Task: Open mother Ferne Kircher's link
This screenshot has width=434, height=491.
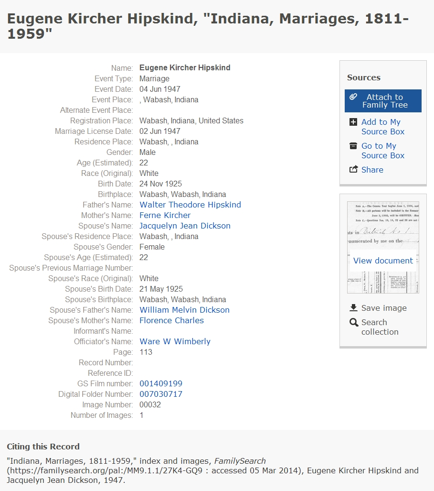Action: point(165,216)
